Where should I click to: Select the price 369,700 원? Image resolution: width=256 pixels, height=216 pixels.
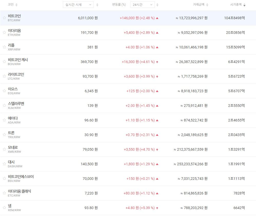(89, 62)
